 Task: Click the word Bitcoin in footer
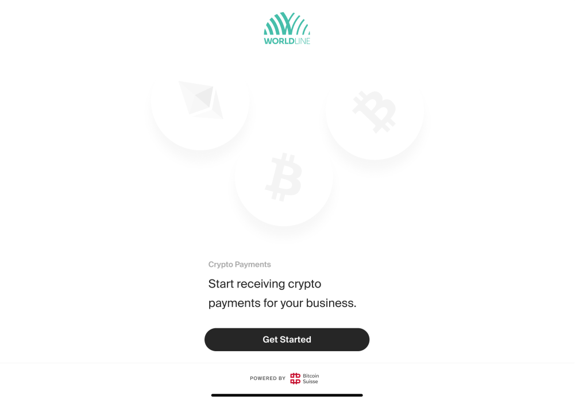coord(311,376)
